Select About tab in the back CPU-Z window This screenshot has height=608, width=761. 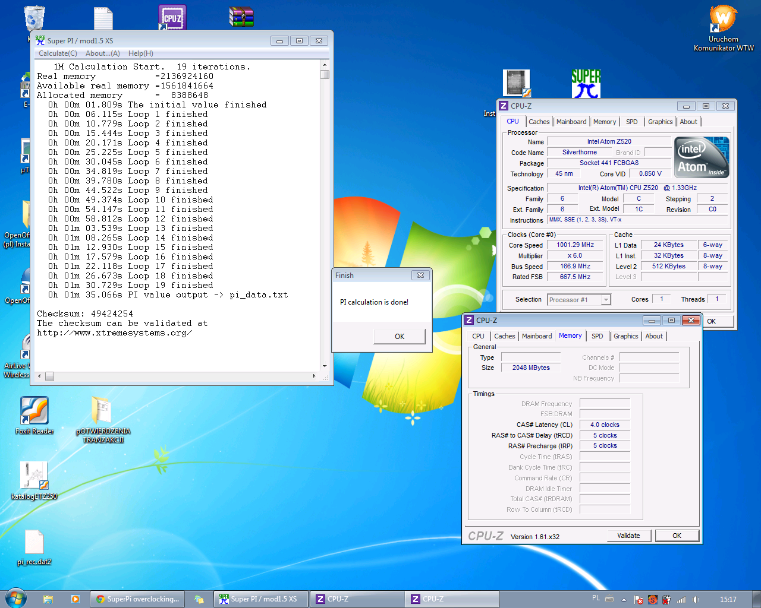[688, 122]
